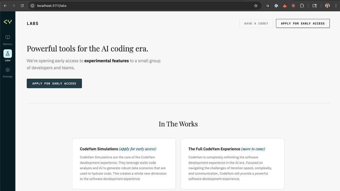The image size is (340, 191).
Task: Open the Chrome three-dot menu
Action: click(x=336, y=5)
